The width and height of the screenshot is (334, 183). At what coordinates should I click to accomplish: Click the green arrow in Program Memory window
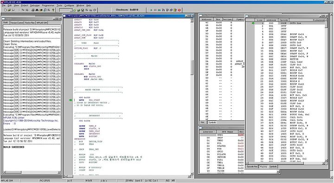tap(253, 23)
